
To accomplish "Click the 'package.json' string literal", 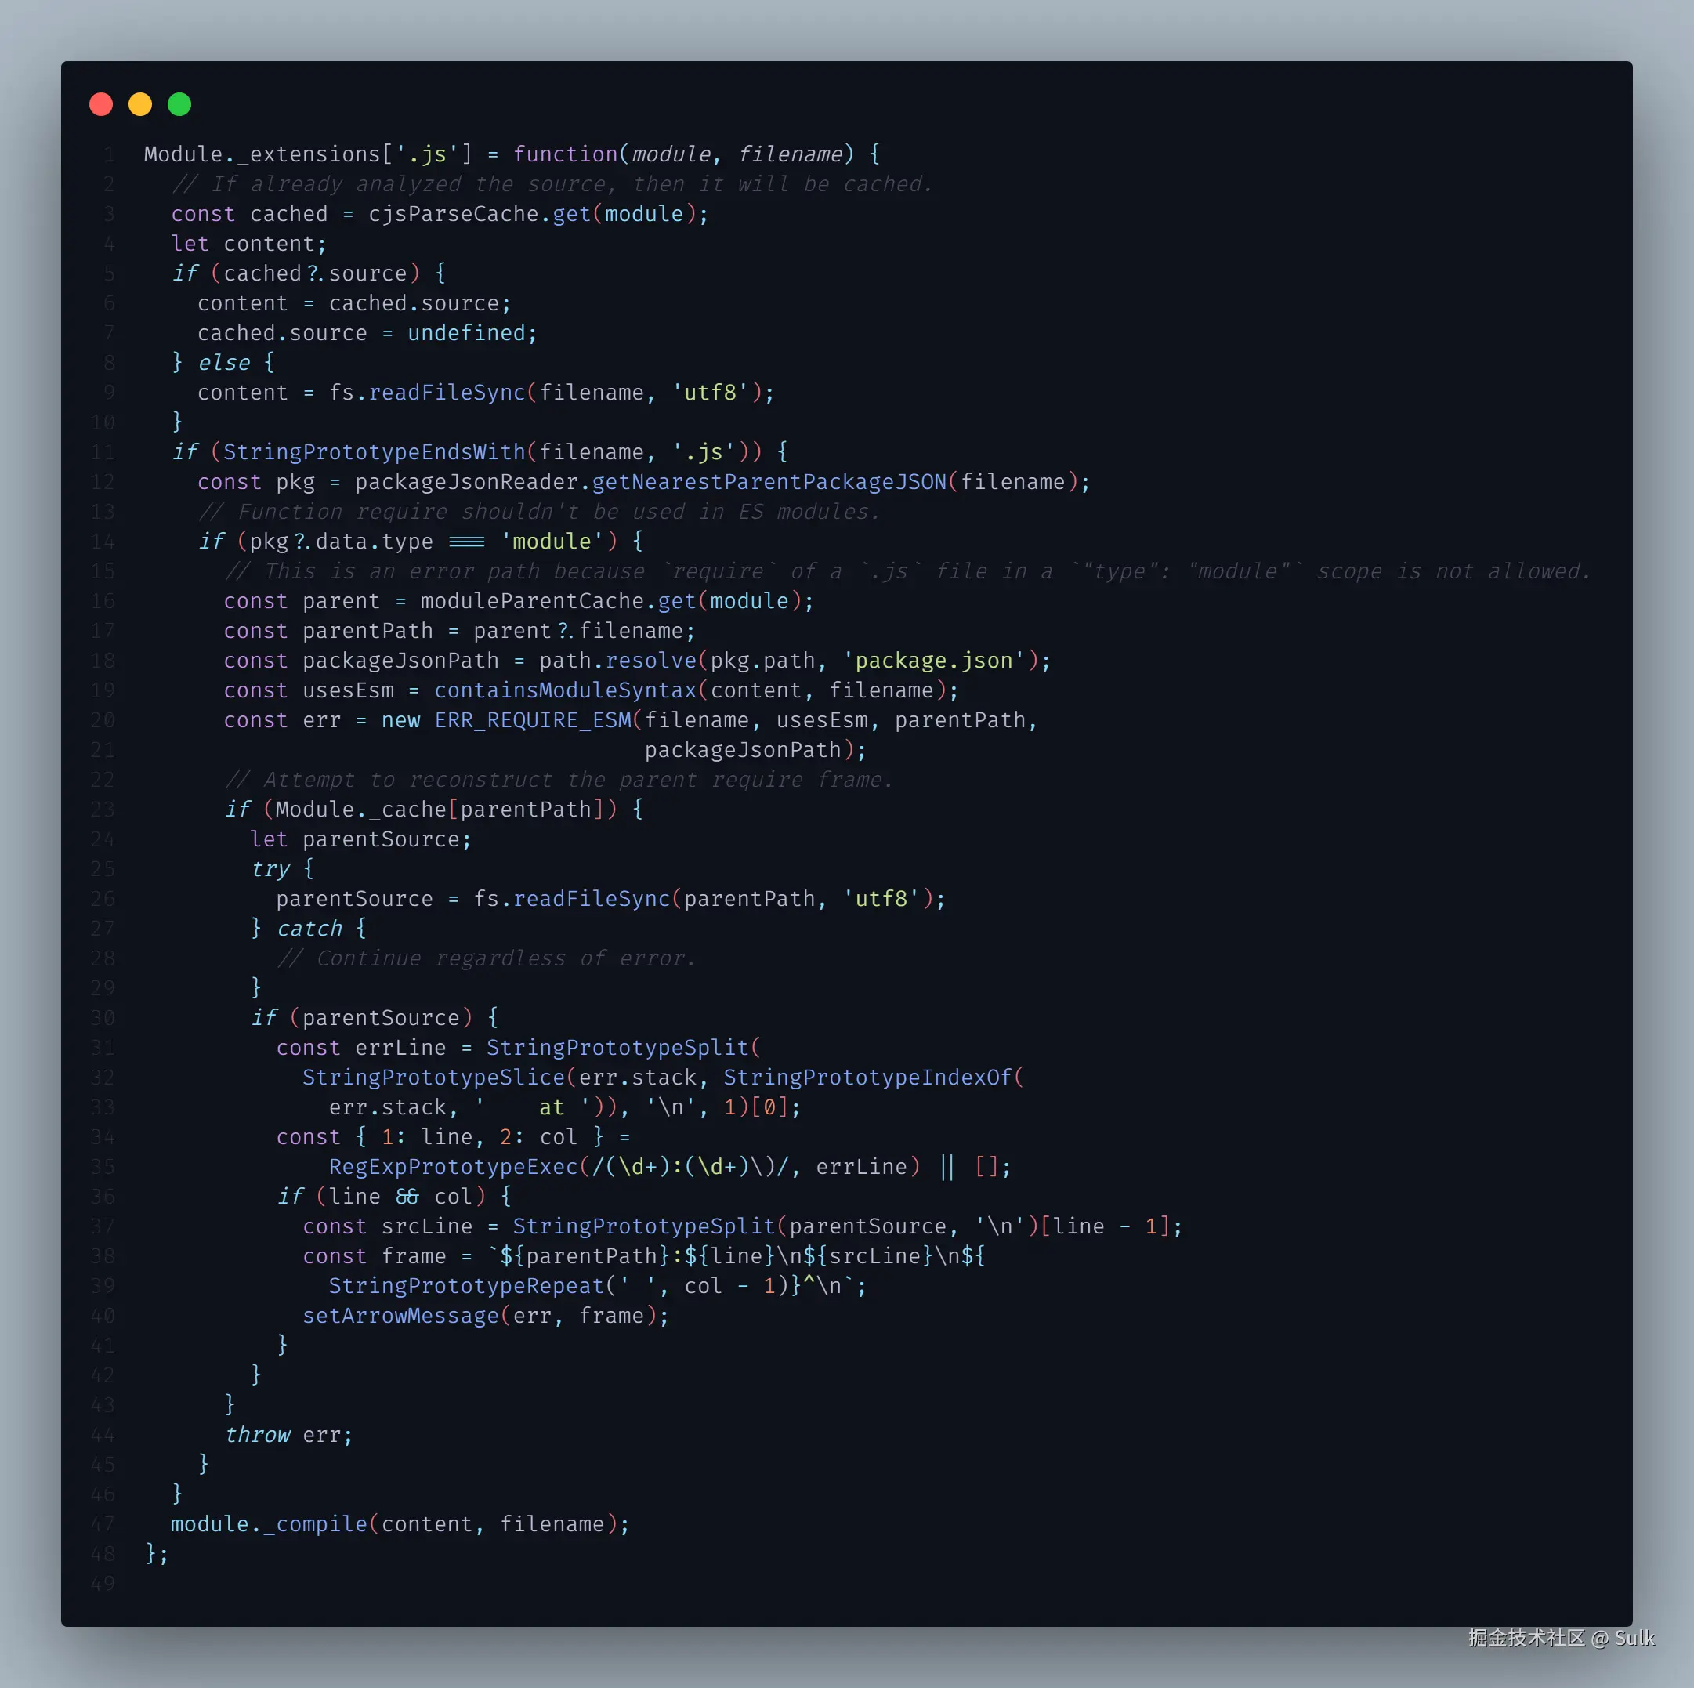I will [x=934, y=661].
